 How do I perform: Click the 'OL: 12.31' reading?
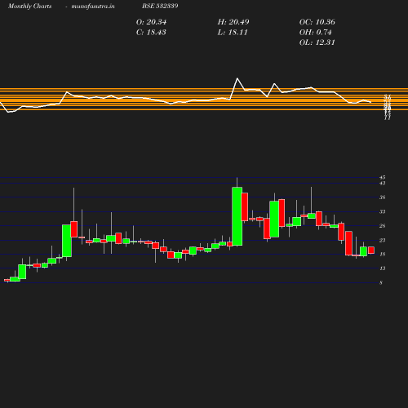pyautogui.click(x=317, y=42)
